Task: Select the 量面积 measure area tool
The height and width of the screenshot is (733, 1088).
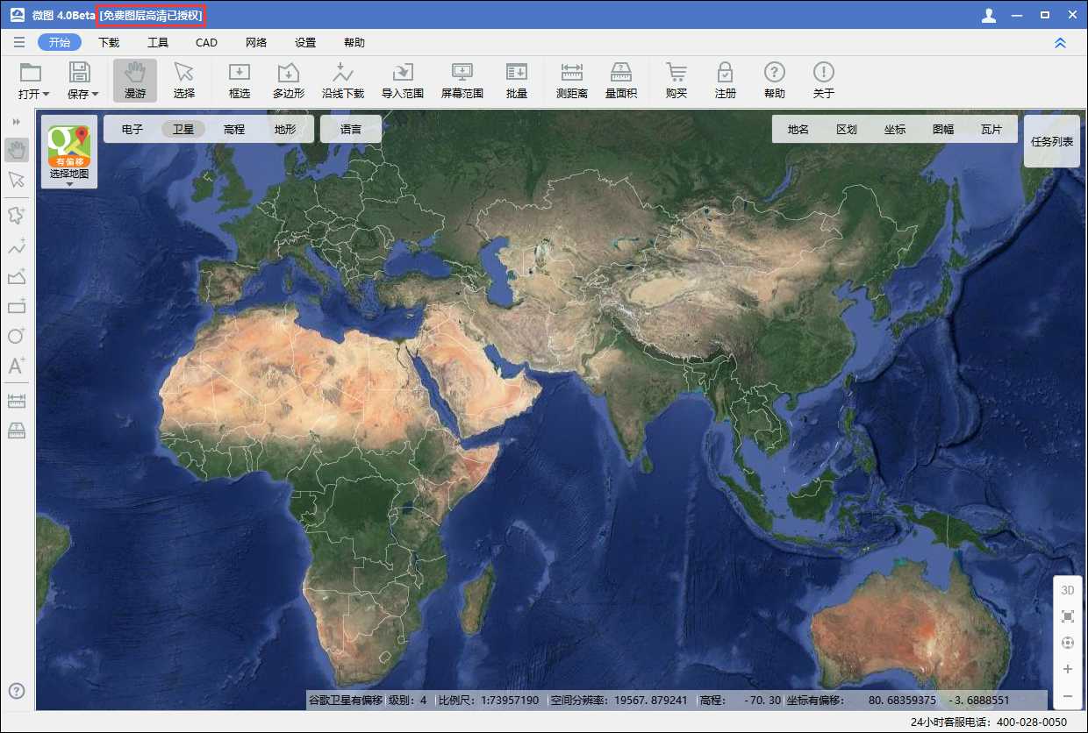Action: point(621,80)
